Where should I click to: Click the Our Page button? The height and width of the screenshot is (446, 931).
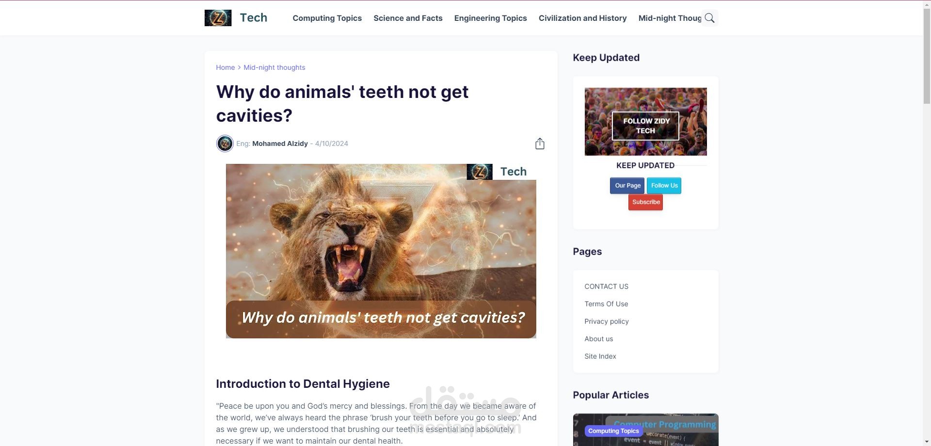click(627, 186)
